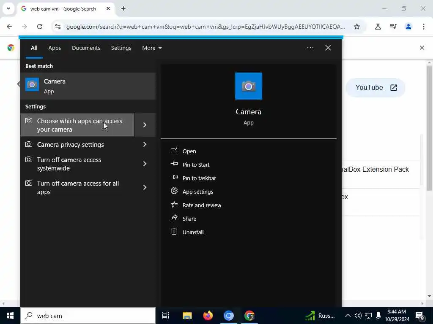Image resolution: width=433 pixels, height=324 pixels.
Task: Click Share in Camera actions
Action: (189, 219)
